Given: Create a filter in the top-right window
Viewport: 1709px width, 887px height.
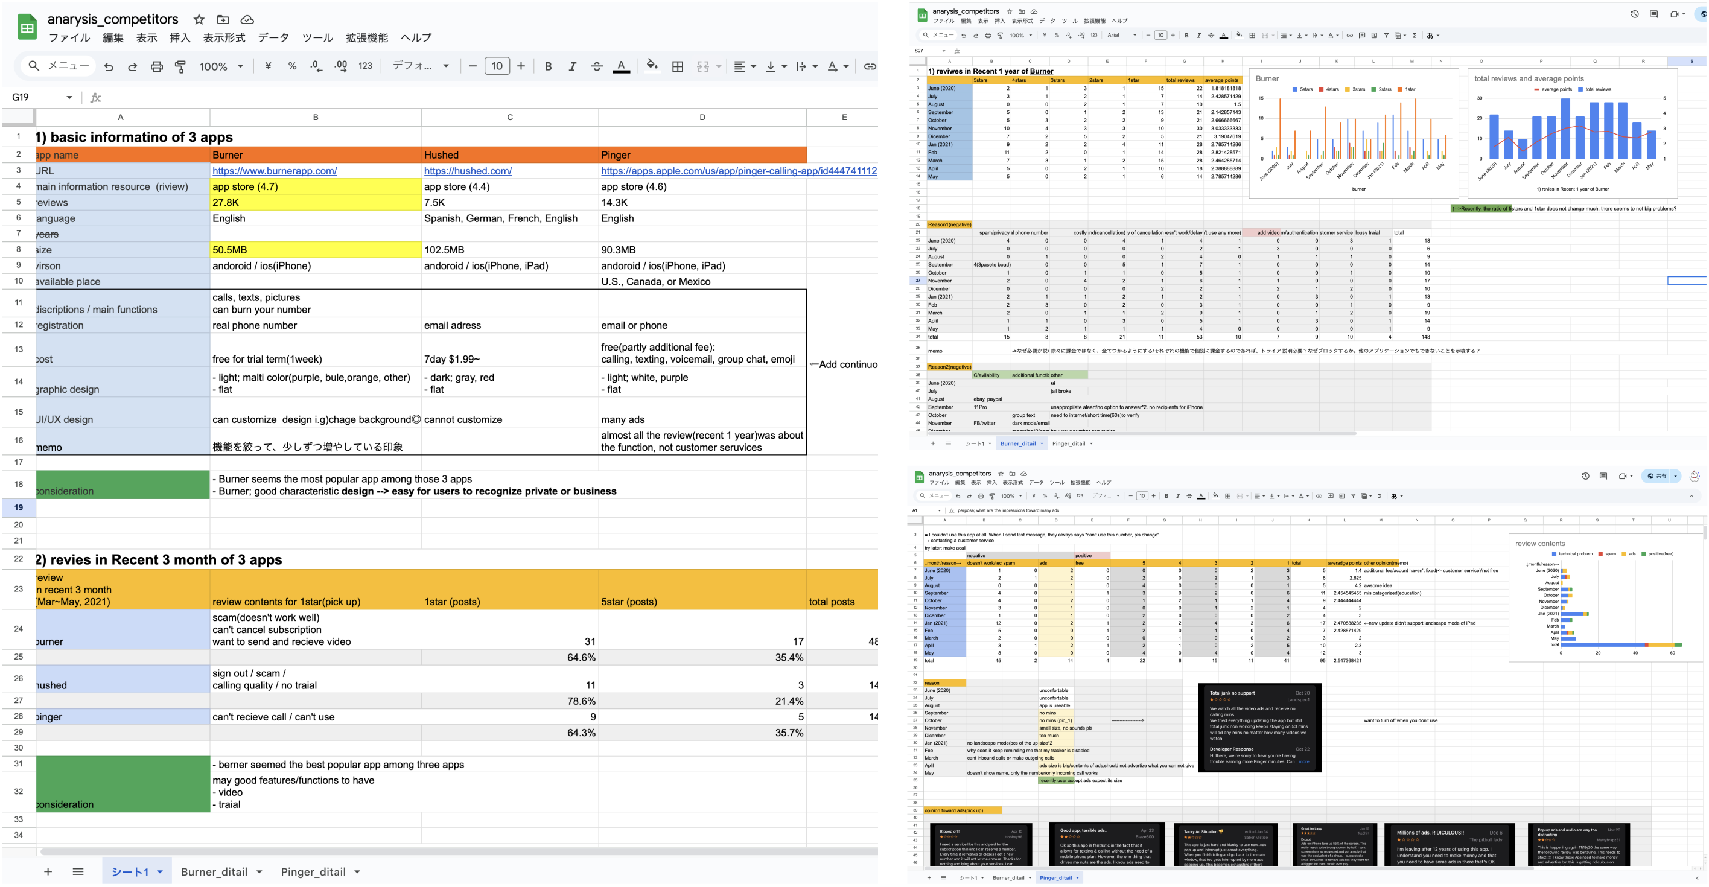Looking at the screenshot, I should click(x=1386, y=36).
